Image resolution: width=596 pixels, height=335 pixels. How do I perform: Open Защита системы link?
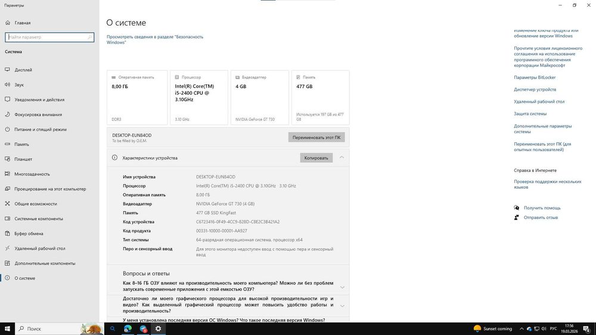[530, 114]
